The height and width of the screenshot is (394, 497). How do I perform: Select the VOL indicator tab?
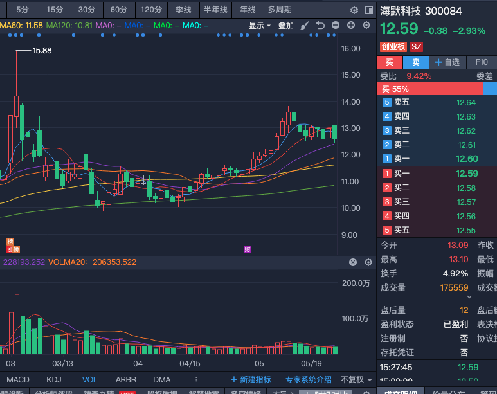90,379
